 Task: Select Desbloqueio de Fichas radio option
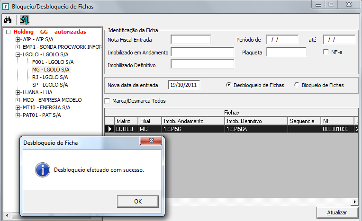(228, 85)
